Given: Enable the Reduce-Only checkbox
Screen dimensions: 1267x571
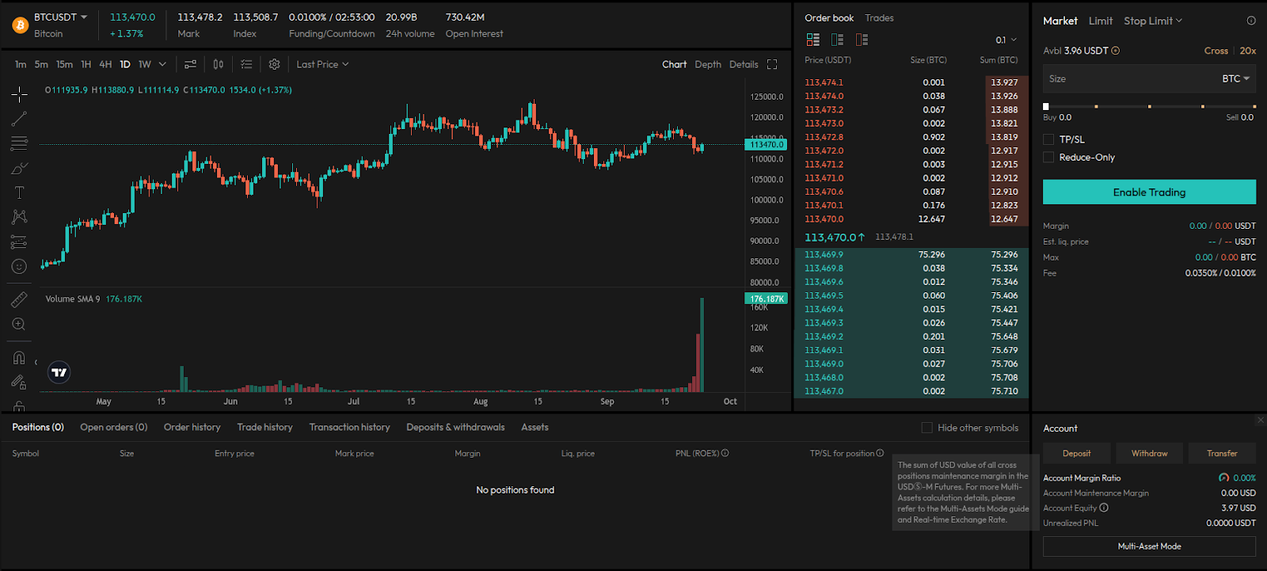Looking at the screenshot, I should tap(1048, 158).
